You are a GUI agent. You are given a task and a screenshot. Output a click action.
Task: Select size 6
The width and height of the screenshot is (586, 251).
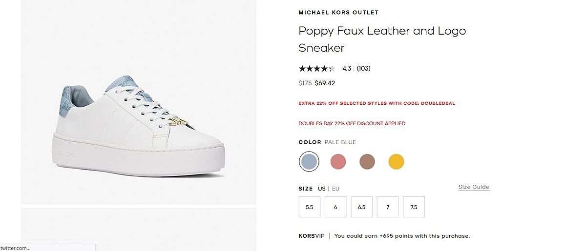coord(335,207)
